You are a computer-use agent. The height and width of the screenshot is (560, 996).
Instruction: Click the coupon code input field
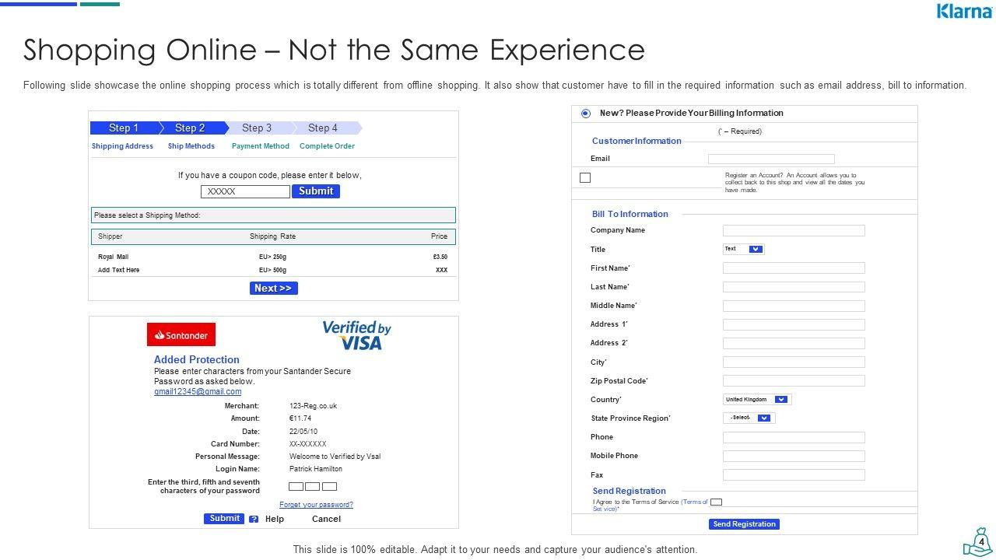pyautogui.click(x=245, y=191)
